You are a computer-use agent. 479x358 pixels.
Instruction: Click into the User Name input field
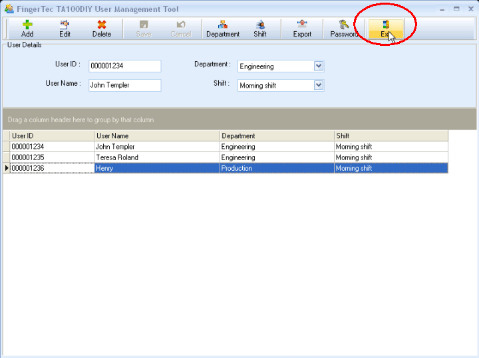[x=124, y=85]
